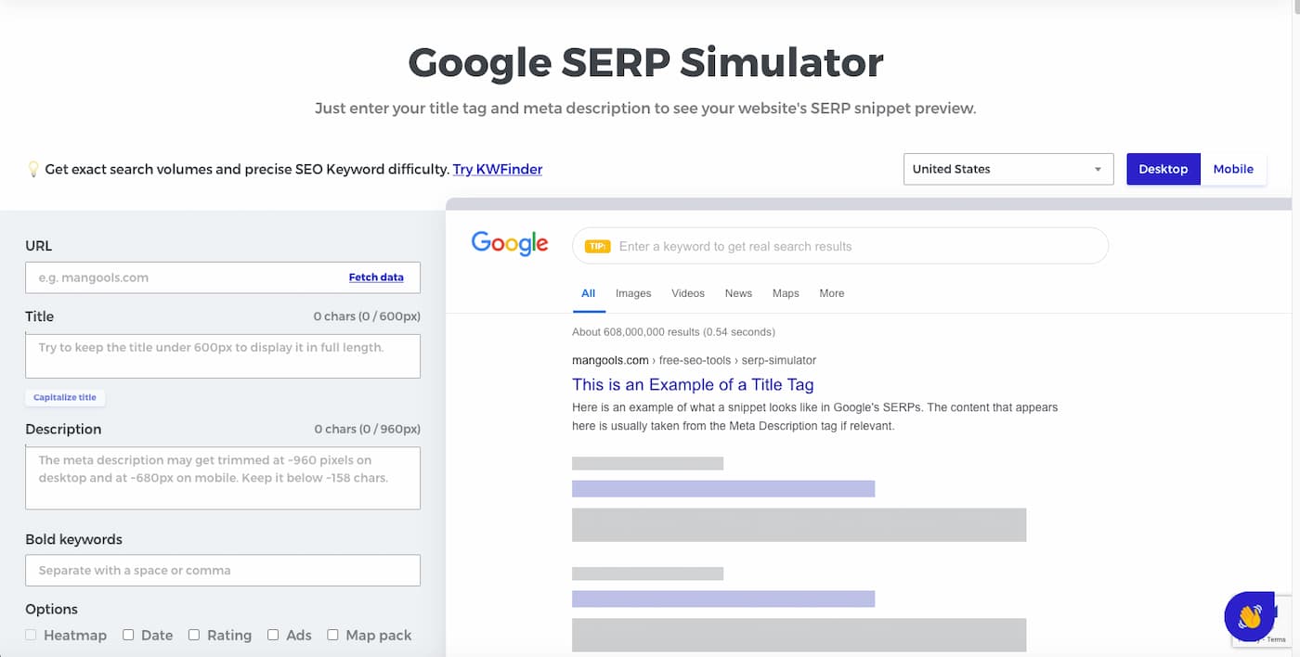
Task: Click the TIP badge in the search bar
Action: pyautogui.click(x=596, y=245)
